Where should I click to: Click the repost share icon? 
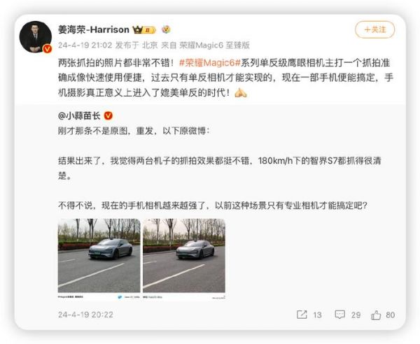pyautogui.click(x=302, y=315)
